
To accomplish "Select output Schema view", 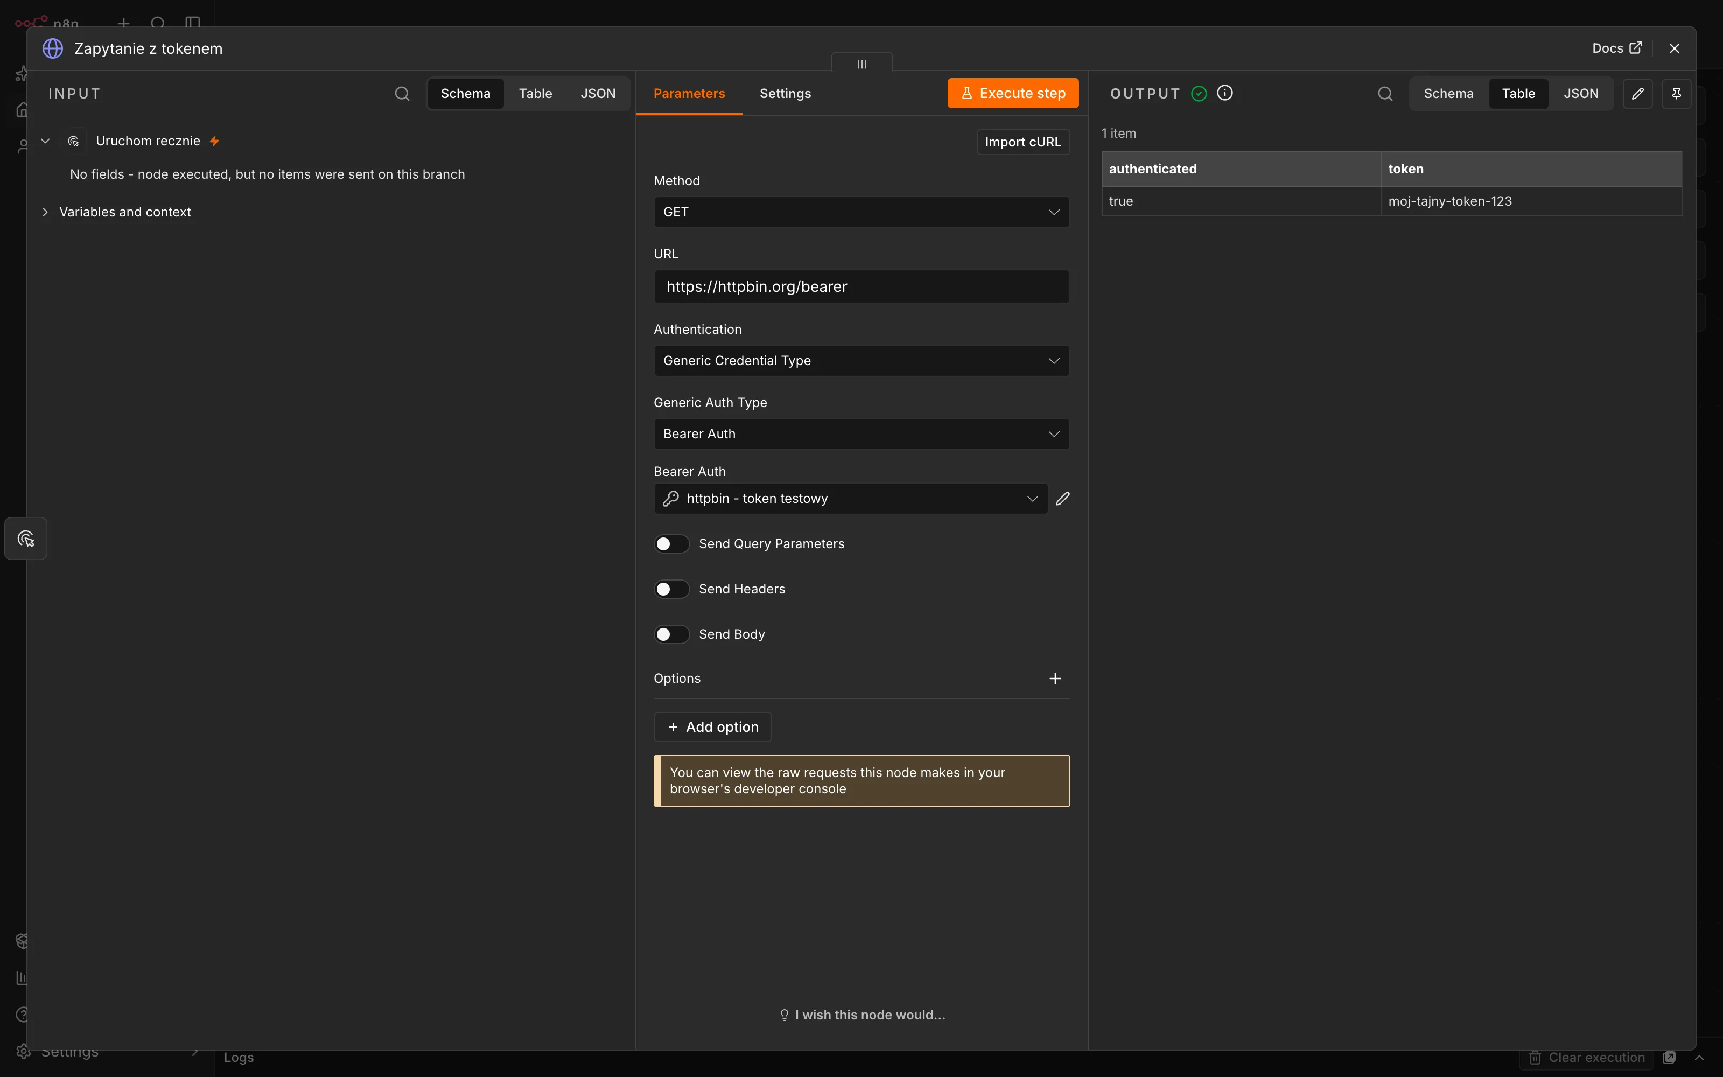I will point(1448,93).
